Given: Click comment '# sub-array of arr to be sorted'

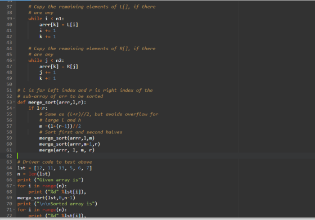Looking at the screenshot, I should click(60, 96).
